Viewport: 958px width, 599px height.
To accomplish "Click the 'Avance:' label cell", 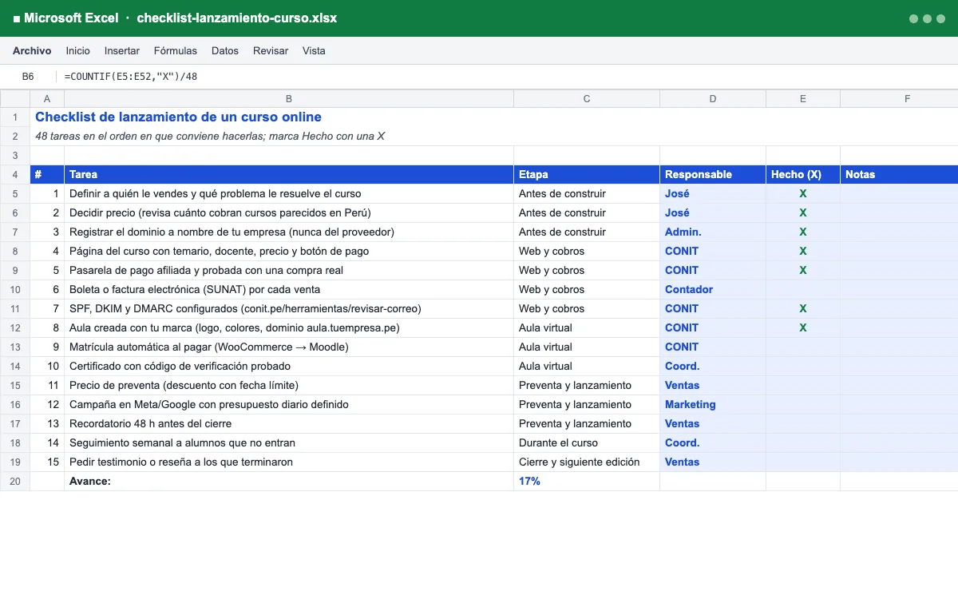I will click(289, 481).
